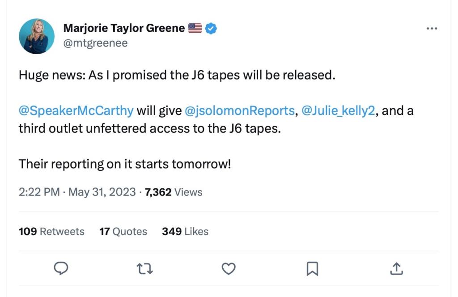
Task: Like the tweet with the heart icon
Action: tap(229, 268)
